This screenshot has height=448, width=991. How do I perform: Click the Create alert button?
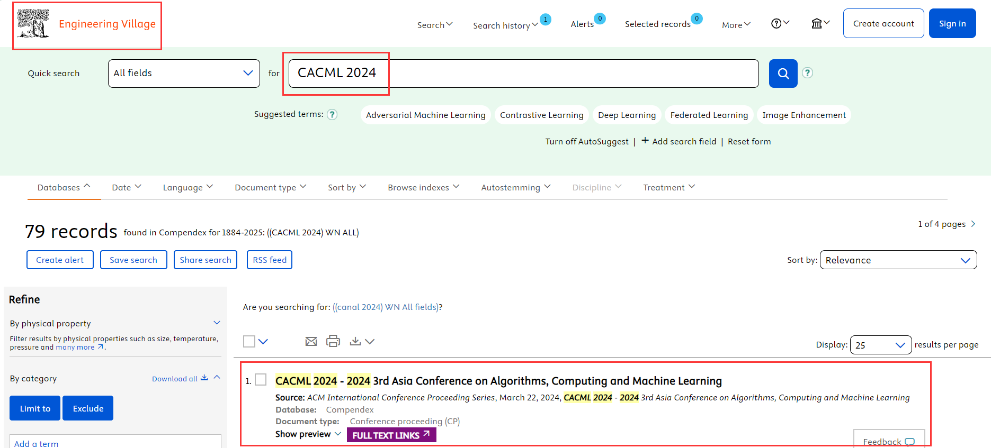coord(60,260)
